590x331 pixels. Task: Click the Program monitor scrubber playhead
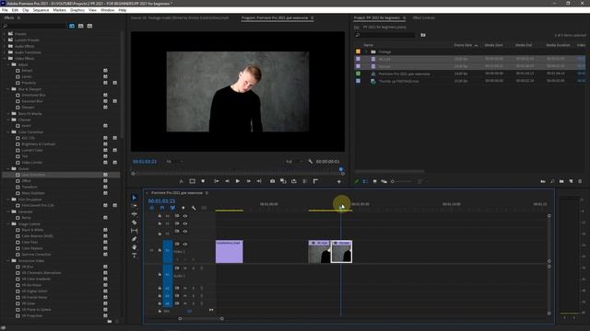341,169
